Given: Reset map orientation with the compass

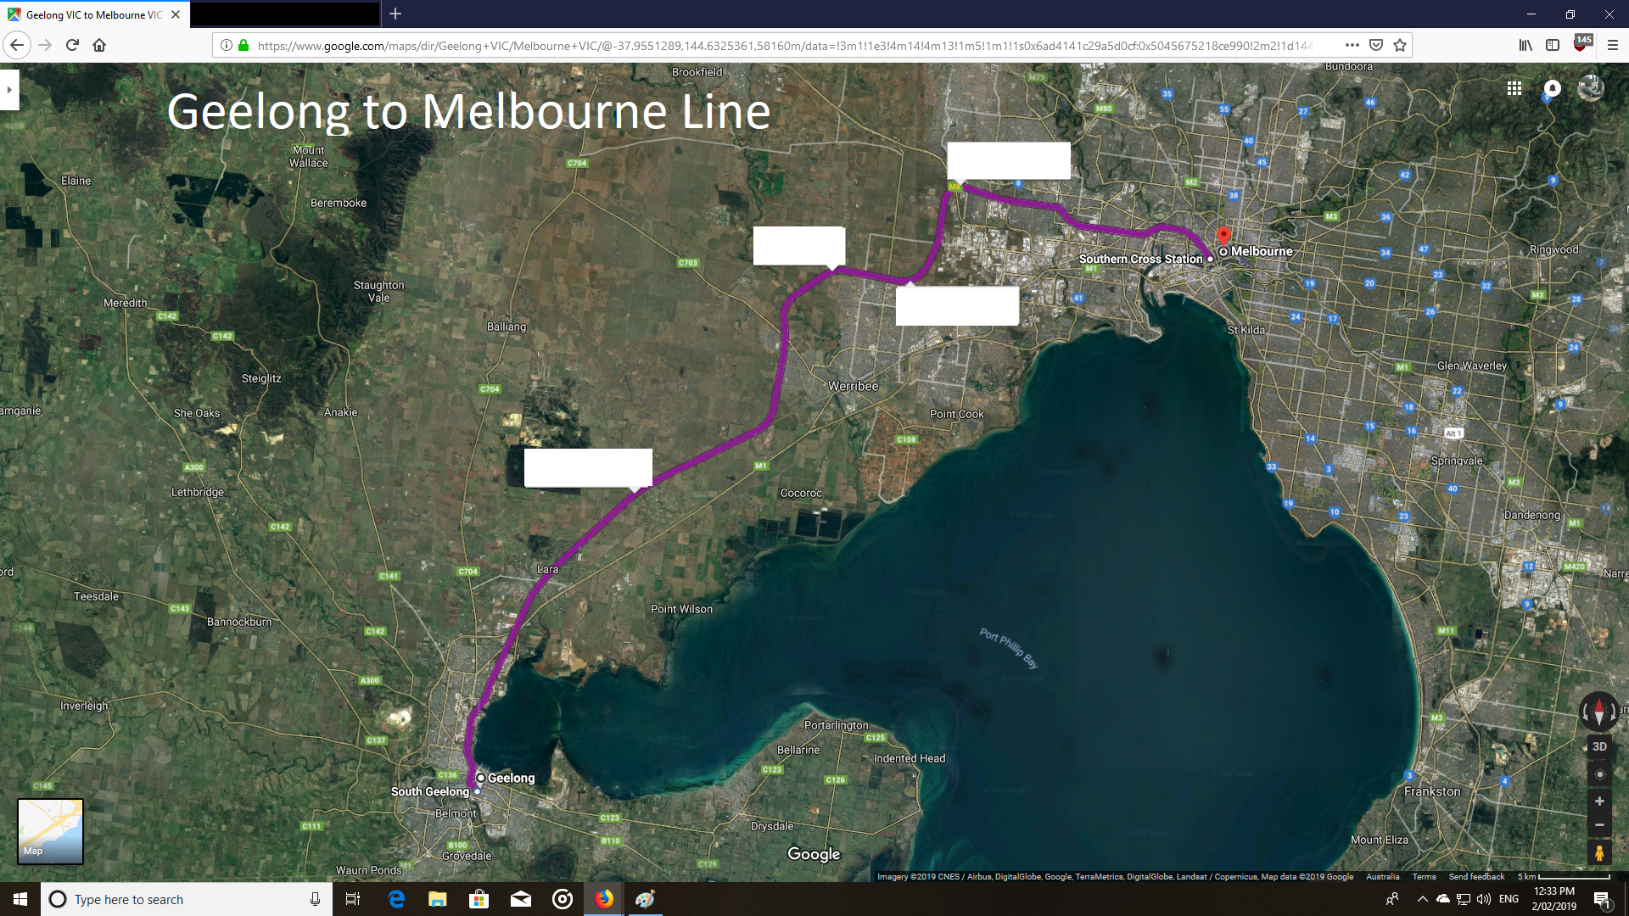Looking at the screenshot, I should click(x=1598, y=711).
